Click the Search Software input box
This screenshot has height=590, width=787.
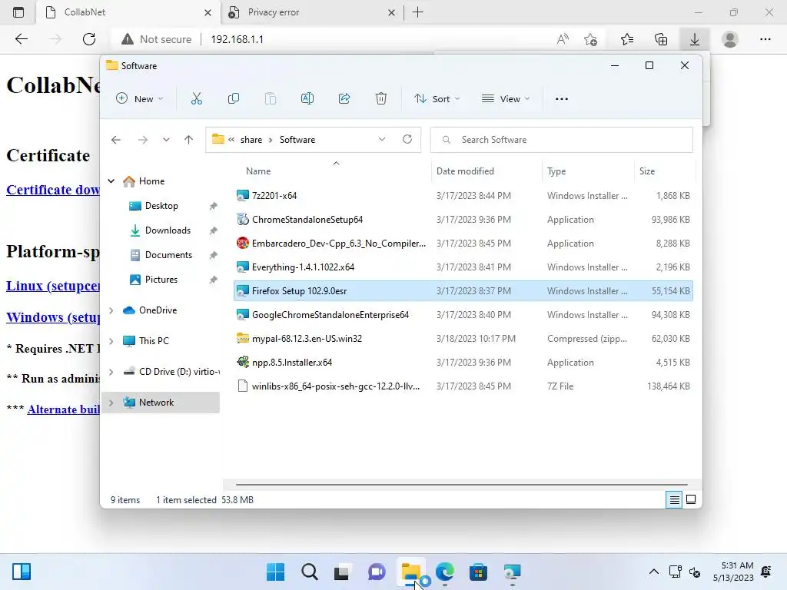point(562,140)
